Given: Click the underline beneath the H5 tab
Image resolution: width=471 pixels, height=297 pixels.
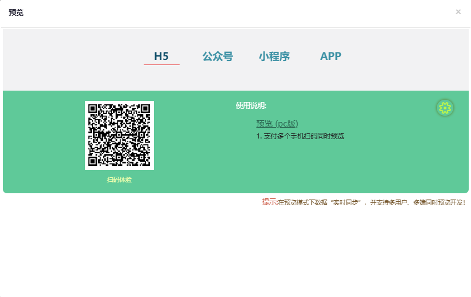Looking at the screenshot, I should click(x=161, y=64).
